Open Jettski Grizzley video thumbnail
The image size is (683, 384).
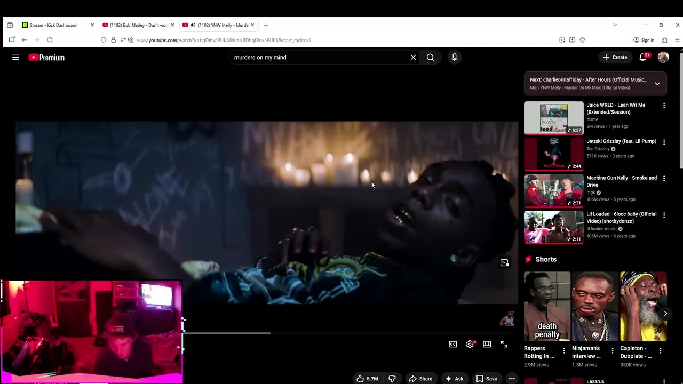[x=553, y=154]
